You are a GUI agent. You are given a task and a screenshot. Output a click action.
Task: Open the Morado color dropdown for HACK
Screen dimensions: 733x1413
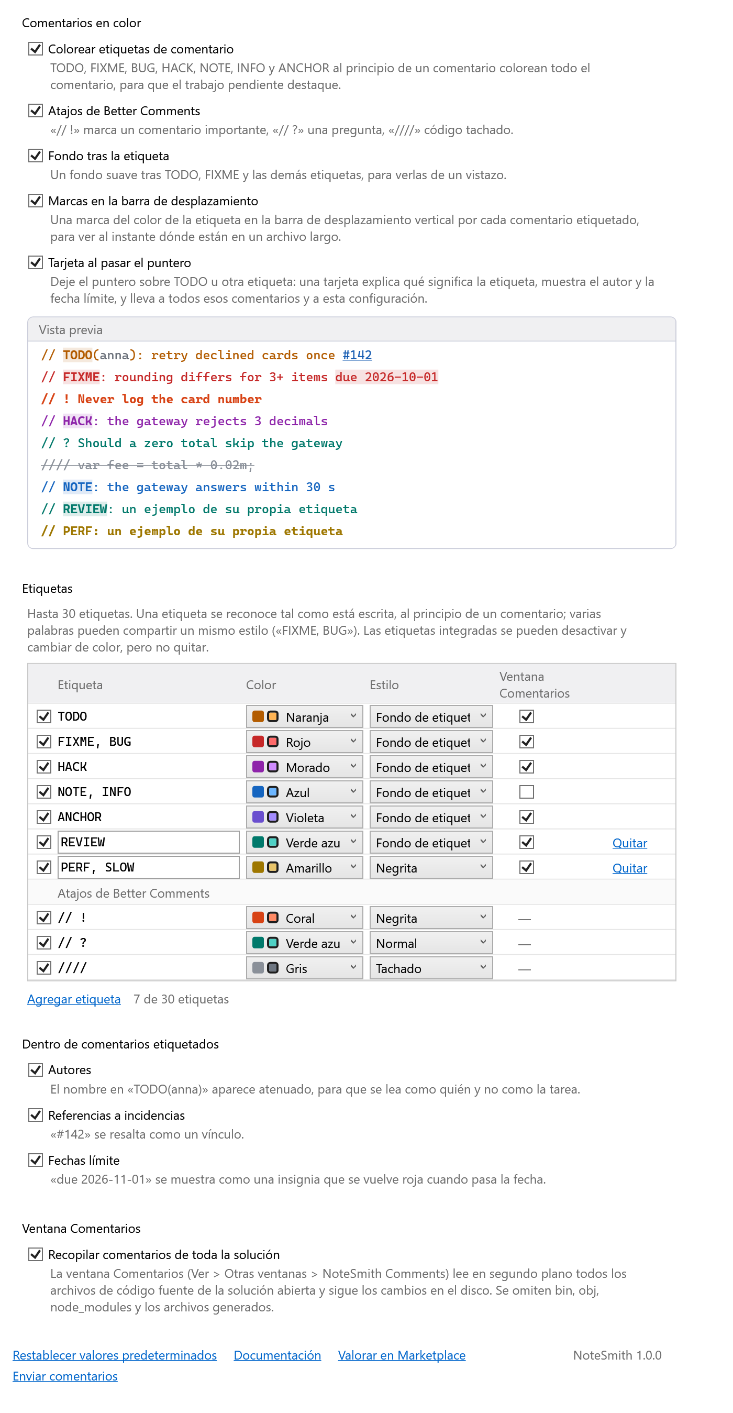[304, 767]
